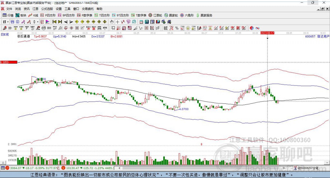Open the 板块 sector view
This screenshot has height=178, width=330.
click(x=21, y=15)
